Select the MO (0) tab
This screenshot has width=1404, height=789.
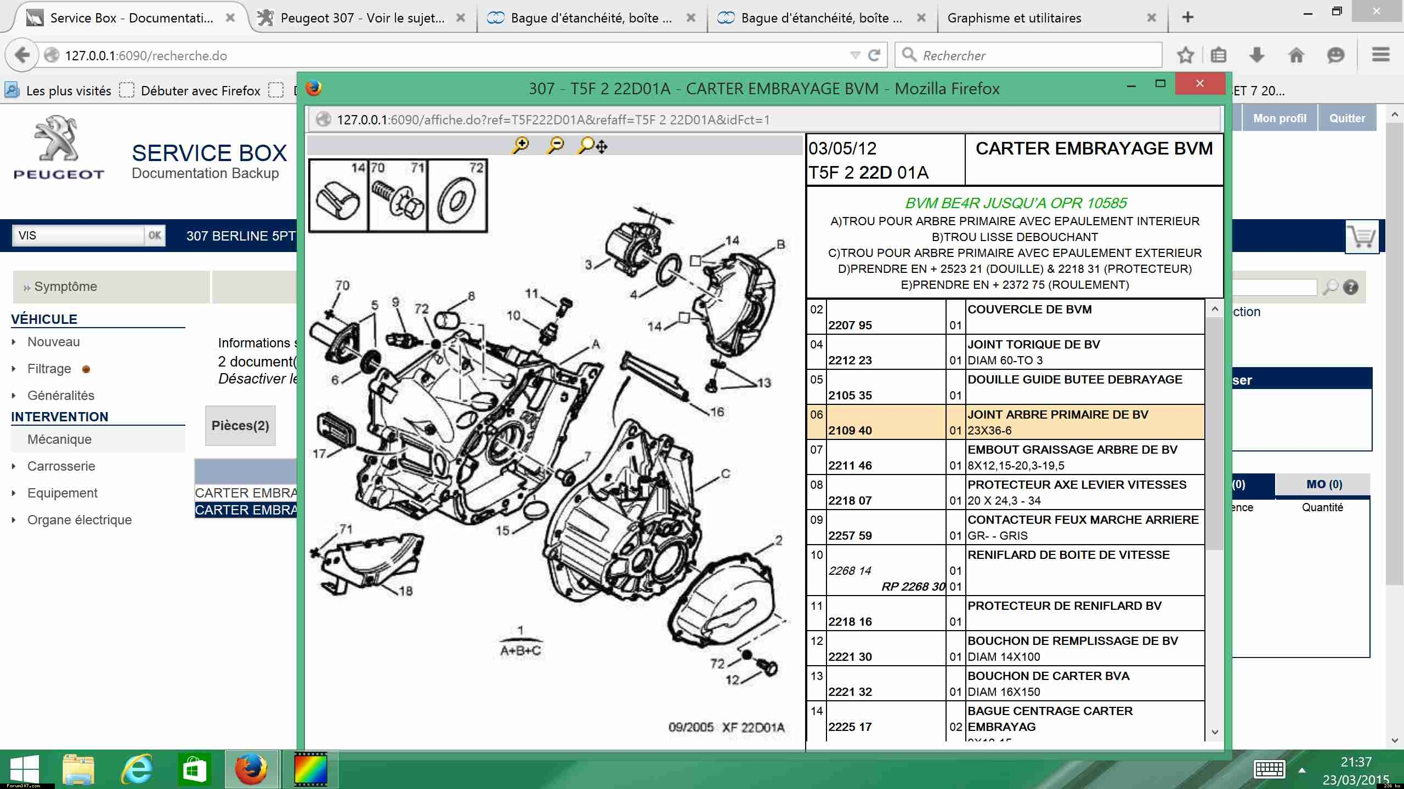1323,484
